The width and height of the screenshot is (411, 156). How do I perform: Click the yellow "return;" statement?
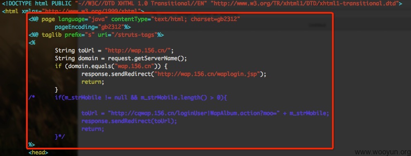click(x=93, y=82)
